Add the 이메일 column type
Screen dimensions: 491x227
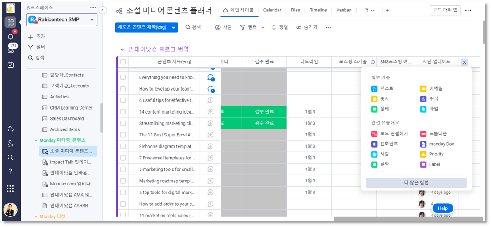click(x=431, y=89)
